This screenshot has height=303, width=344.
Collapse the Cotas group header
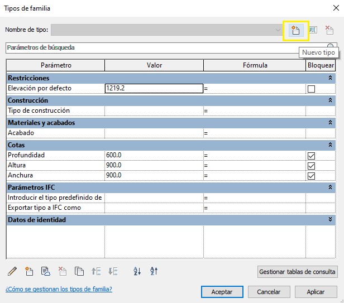[330, 145]
